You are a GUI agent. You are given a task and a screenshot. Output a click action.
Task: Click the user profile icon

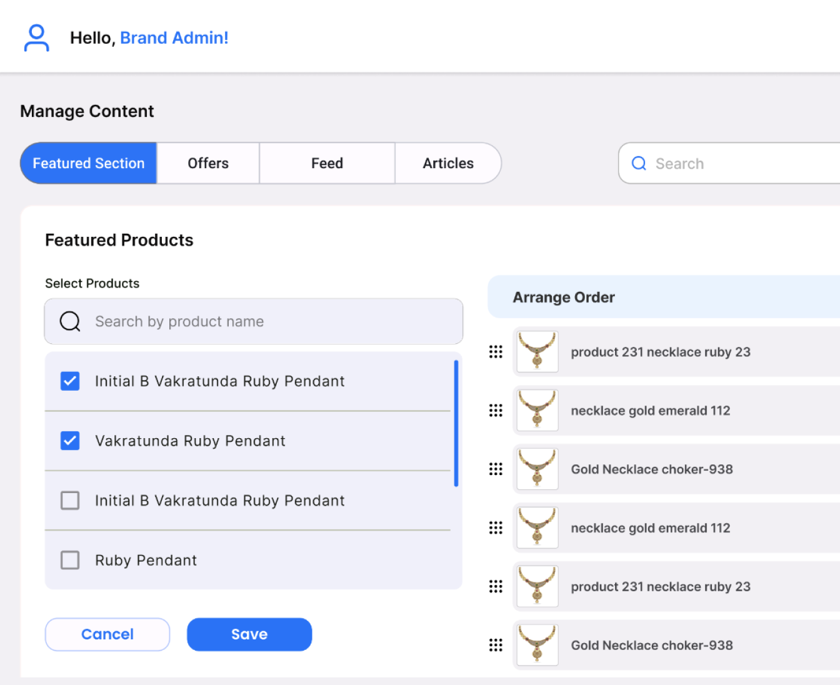36,38
